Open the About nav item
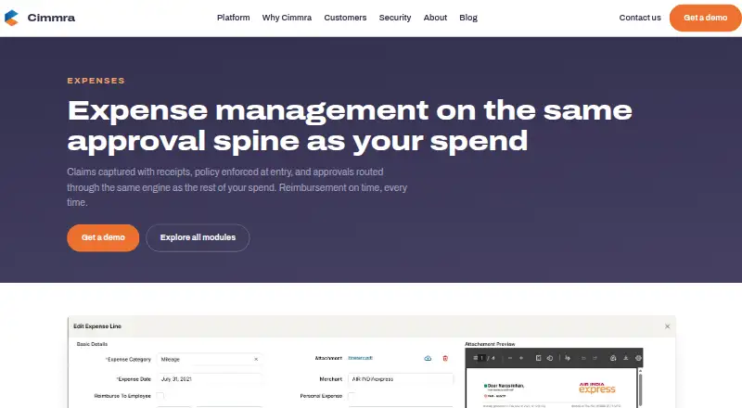The image size is (742, 408). point(435,18)
